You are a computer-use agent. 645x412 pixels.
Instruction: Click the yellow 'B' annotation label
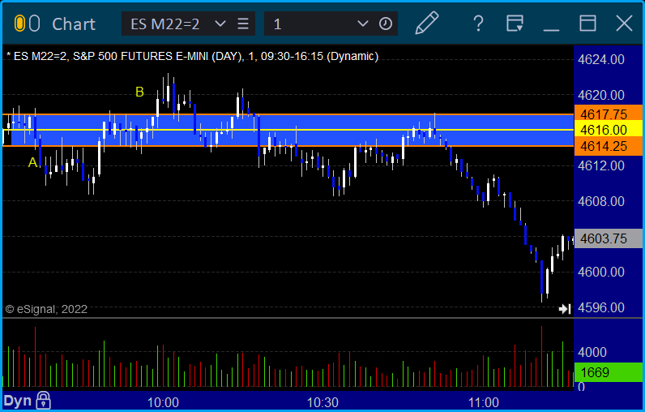click(x=140, y=92)
